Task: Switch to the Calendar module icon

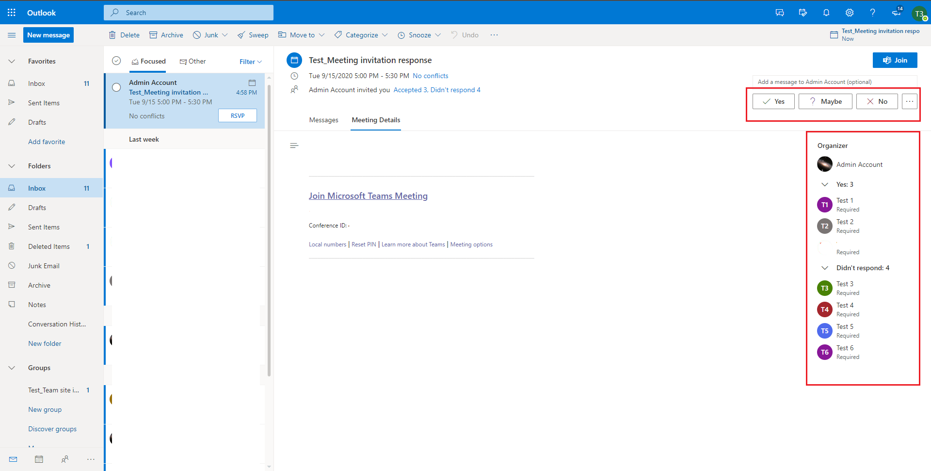Action: click(x=39, y=459)
